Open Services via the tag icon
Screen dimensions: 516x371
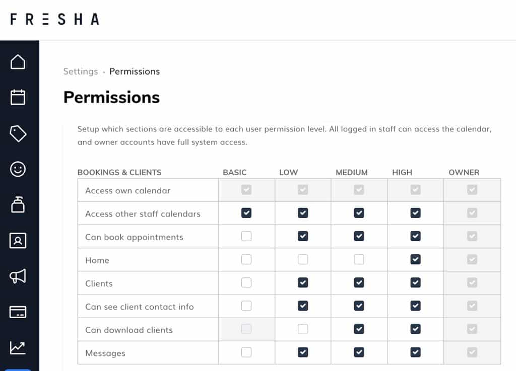tap(18, 133)
